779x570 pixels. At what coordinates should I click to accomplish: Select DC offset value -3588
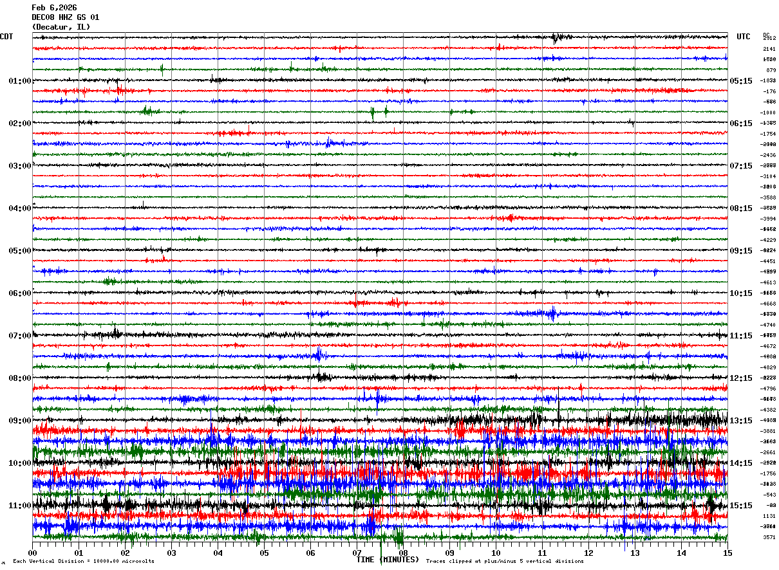coord(768,198)
